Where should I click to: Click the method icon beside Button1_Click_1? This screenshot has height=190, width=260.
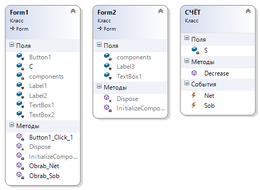coord(20,137)
